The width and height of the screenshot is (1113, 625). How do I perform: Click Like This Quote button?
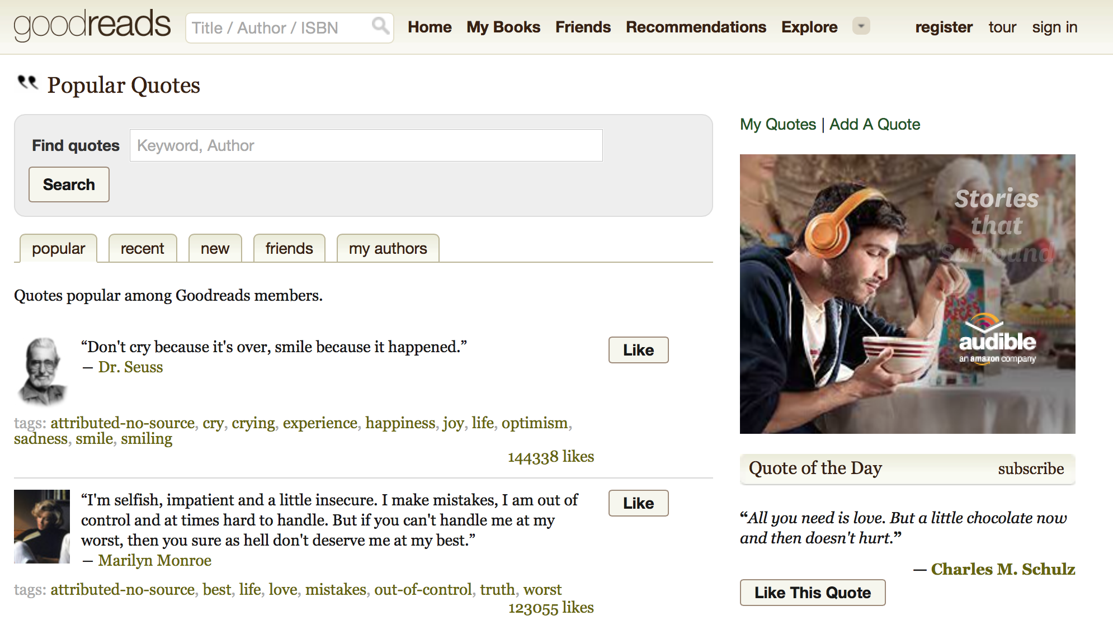click(813, 593)
